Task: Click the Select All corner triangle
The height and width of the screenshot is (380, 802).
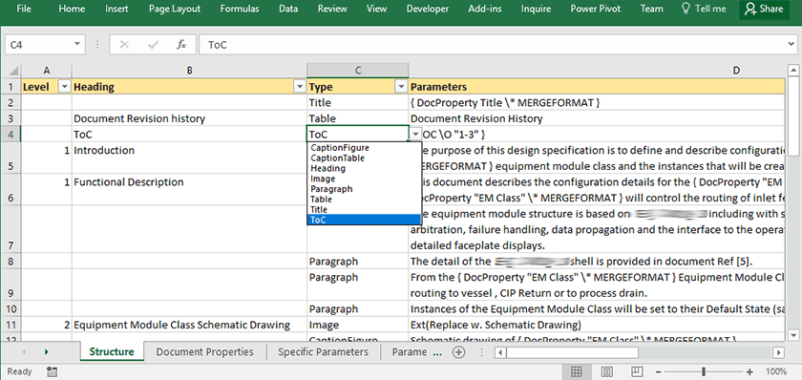Action: (13, 71)
